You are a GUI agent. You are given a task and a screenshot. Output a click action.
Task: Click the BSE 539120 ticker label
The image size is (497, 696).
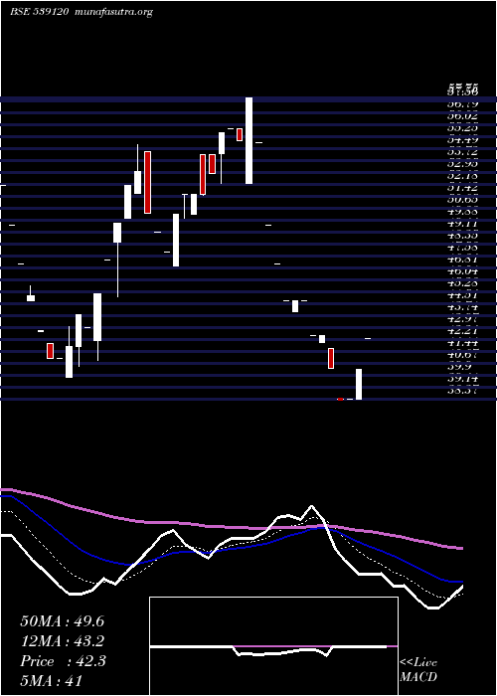pos(39,12)
